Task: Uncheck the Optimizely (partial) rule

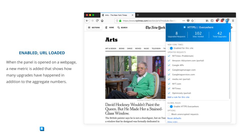Action: (169, 93)
